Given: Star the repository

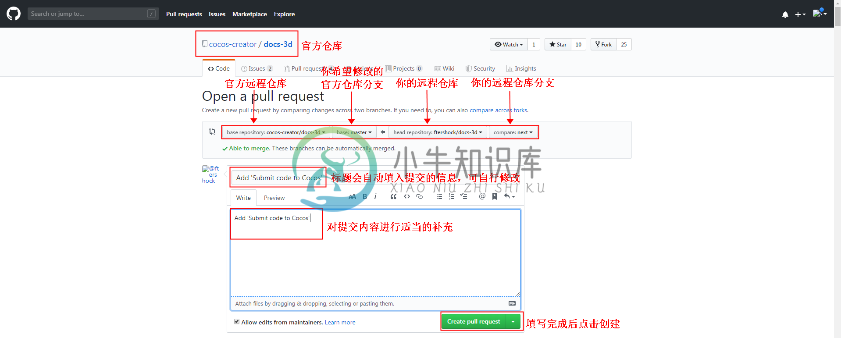Looking at the screenshot, I should (558, 44).
